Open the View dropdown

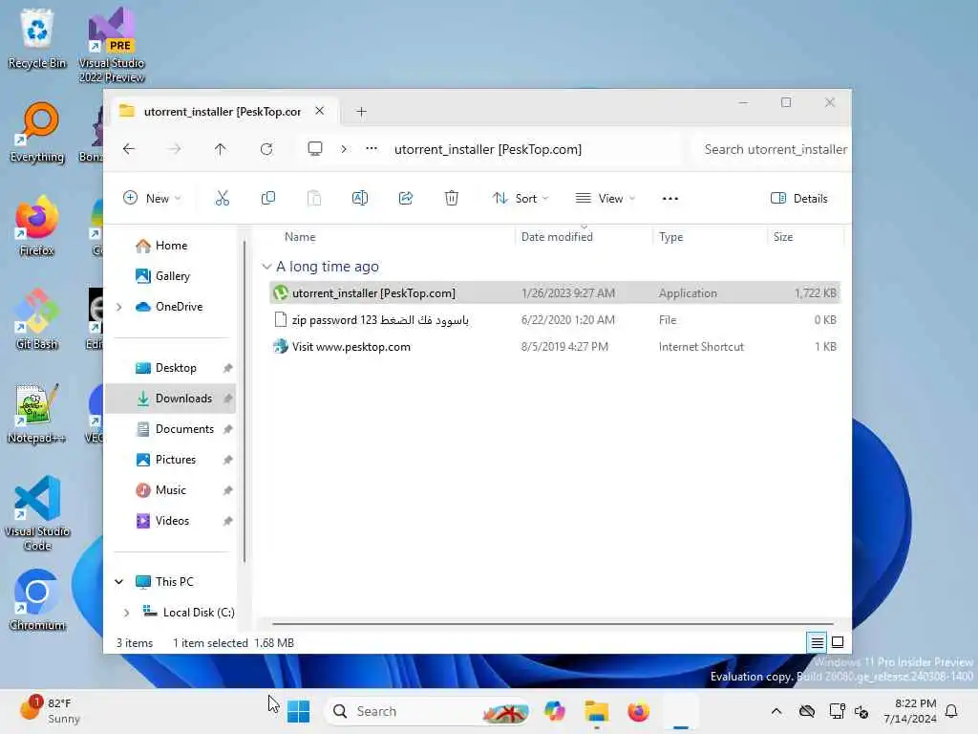pos(605,199)
